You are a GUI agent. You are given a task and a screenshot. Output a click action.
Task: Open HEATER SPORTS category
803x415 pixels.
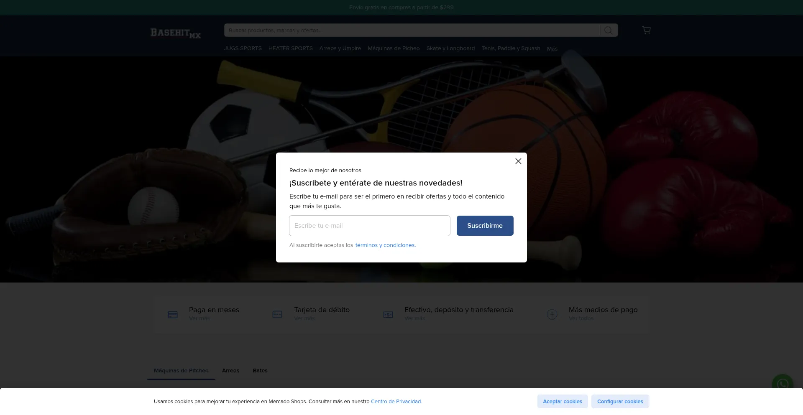pos(291,48)
